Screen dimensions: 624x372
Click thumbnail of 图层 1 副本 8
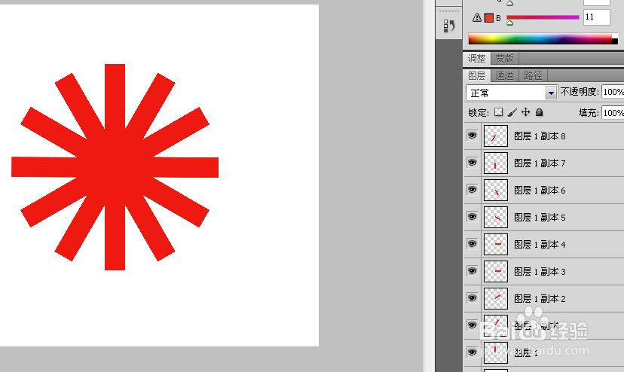point(496,136)
